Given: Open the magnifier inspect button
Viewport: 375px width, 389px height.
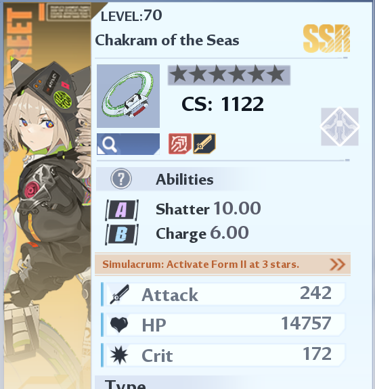Looking at the screenshot, I should pos(128,144).
